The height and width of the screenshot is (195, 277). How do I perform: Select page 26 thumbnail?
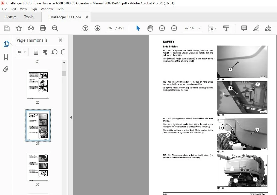[x=38, y=125]
